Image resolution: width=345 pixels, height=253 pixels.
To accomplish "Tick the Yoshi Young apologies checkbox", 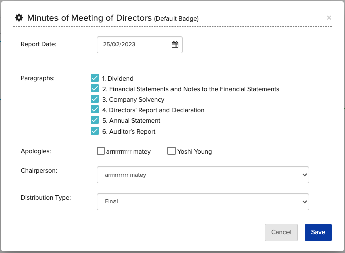I will click(x=171, y=151).
